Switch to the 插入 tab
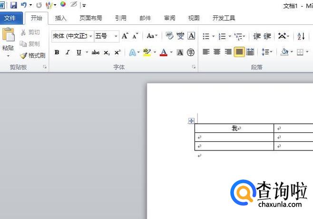Image resolution: width=313 pixels, height=219 pixels. (x=61, y=18)
